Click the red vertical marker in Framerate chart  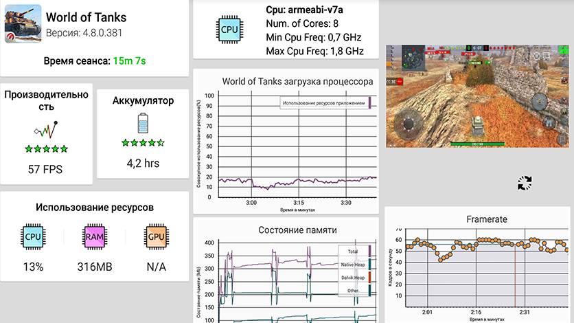515,275
